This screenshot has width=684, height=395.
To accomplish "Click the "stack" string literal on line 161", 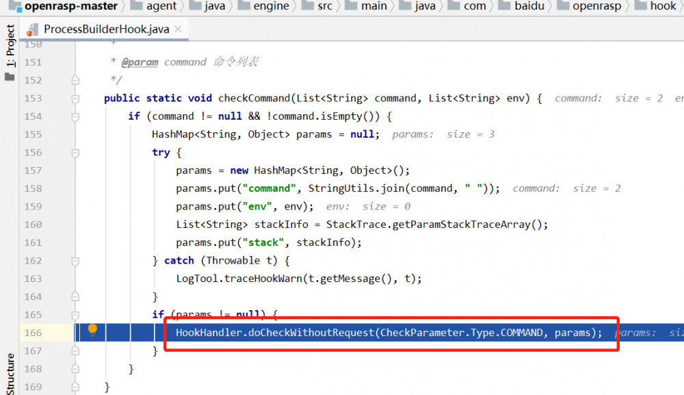I will click(x=263, y=242).
